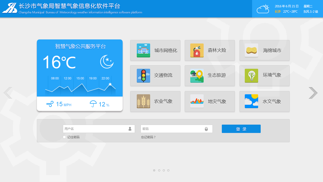
Task: Open the 海绵城市 tile label
Action: tap(272, 51)
